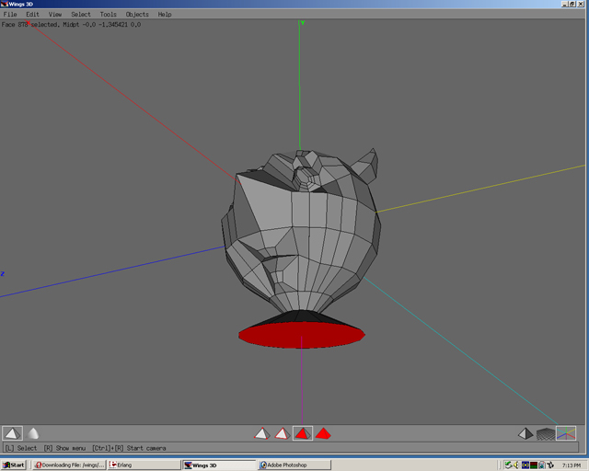This screenshot has height=471, width=589.
Task: Switch to smooth shaded preview icon
Action: coord(33,433)
